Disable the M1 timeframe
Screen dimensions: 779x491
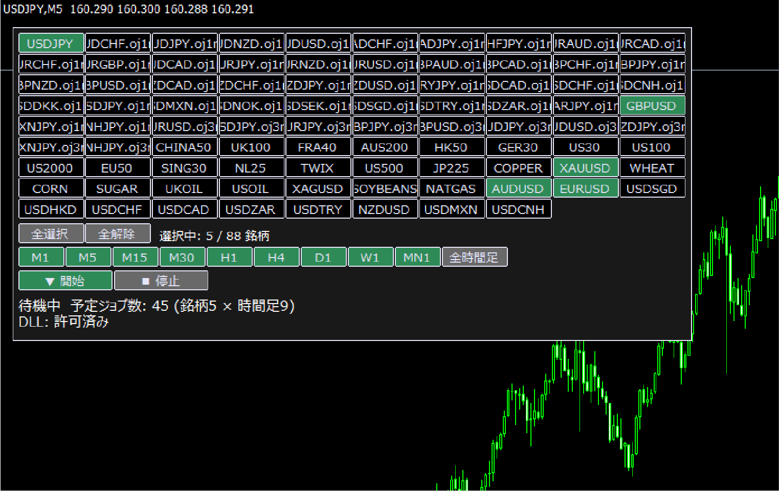pos(41,257)
